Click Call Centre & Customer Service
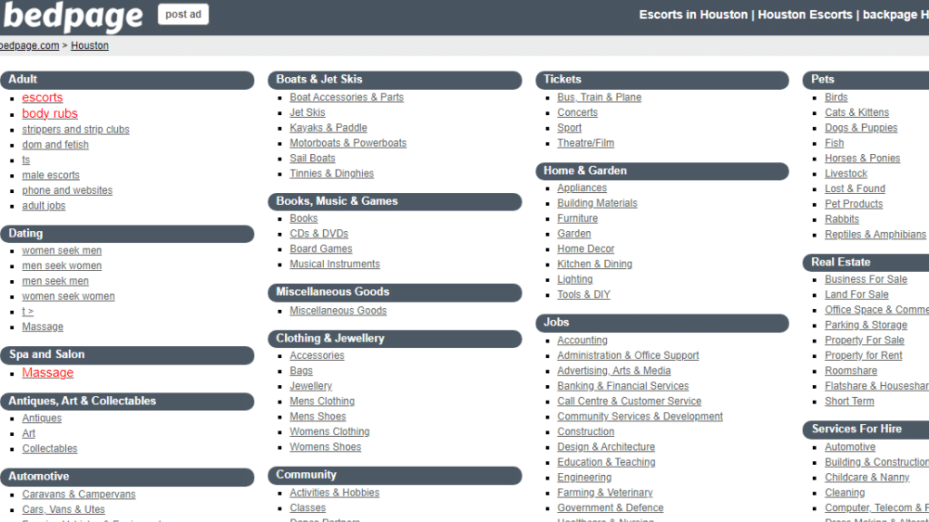This screenshot has height=522, width=929. point(630,401)
